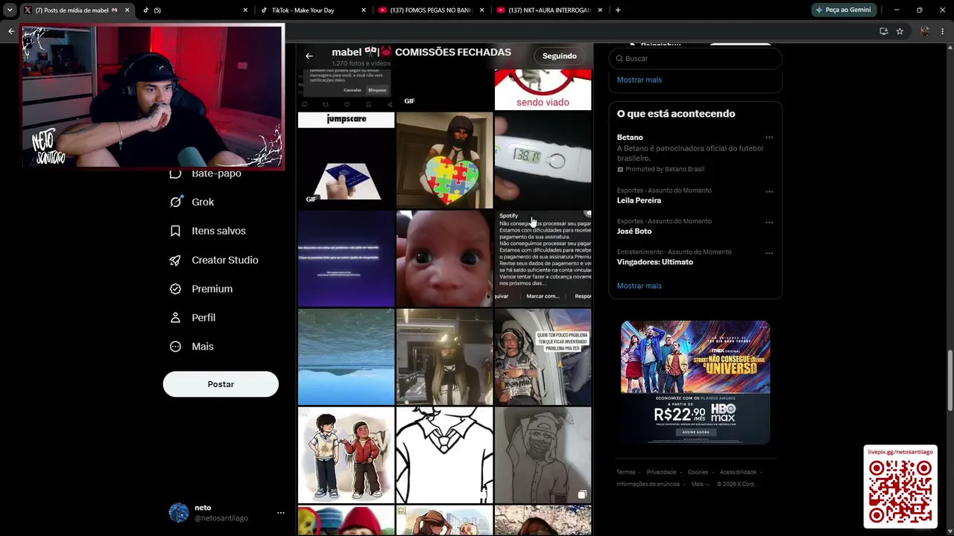Switch to TikTok - Make Your Day tab
954x536 pixels.
point(314,10)
